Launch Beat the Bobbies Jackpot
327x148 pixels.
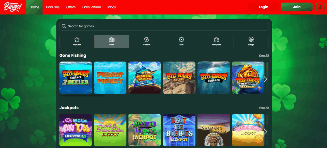(179, 130)
